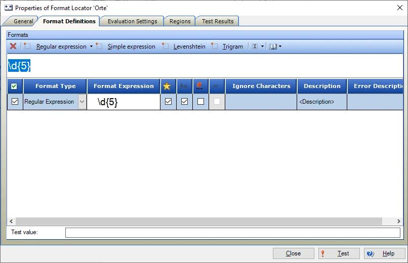Screen dimensions: 408x263
Task: Click the Aa case-sensitivity column header
Action: 183,86
